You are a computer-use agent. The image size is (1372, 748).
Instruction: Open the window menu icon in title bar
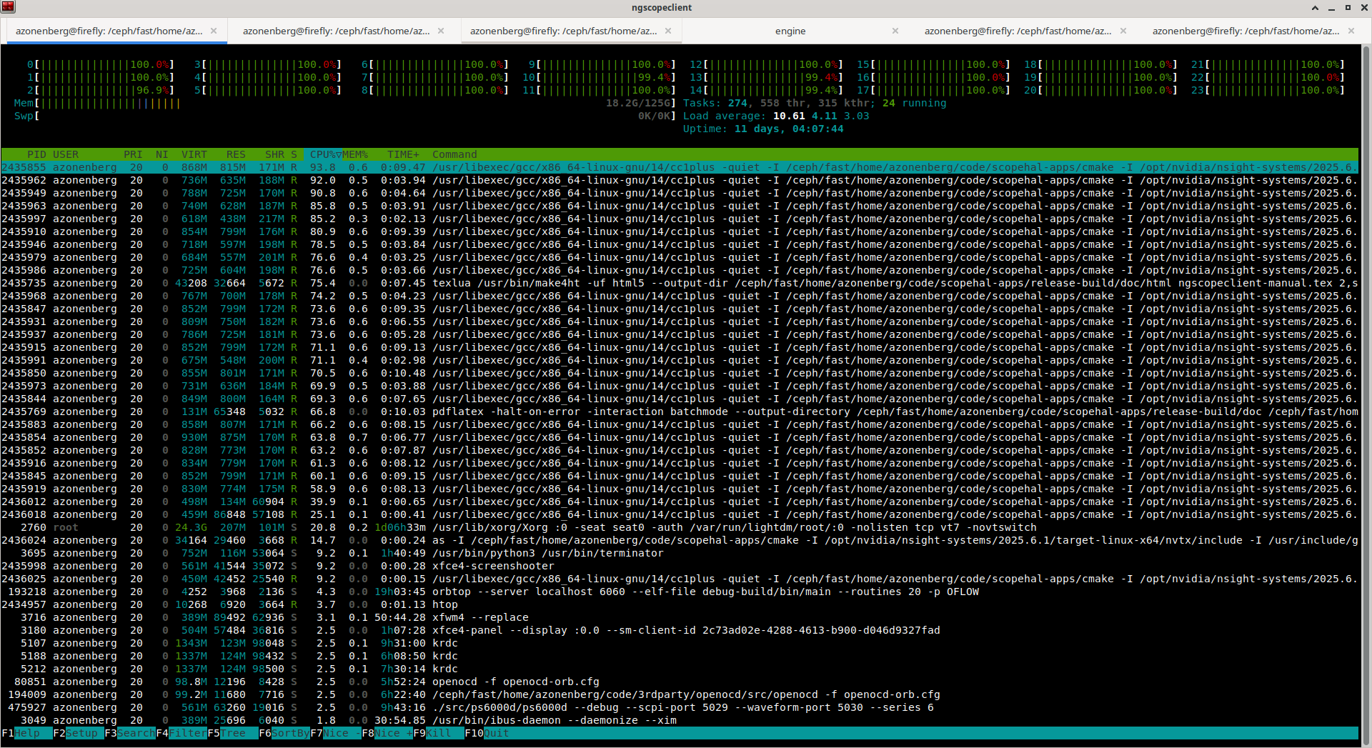(x=8, y=7)
